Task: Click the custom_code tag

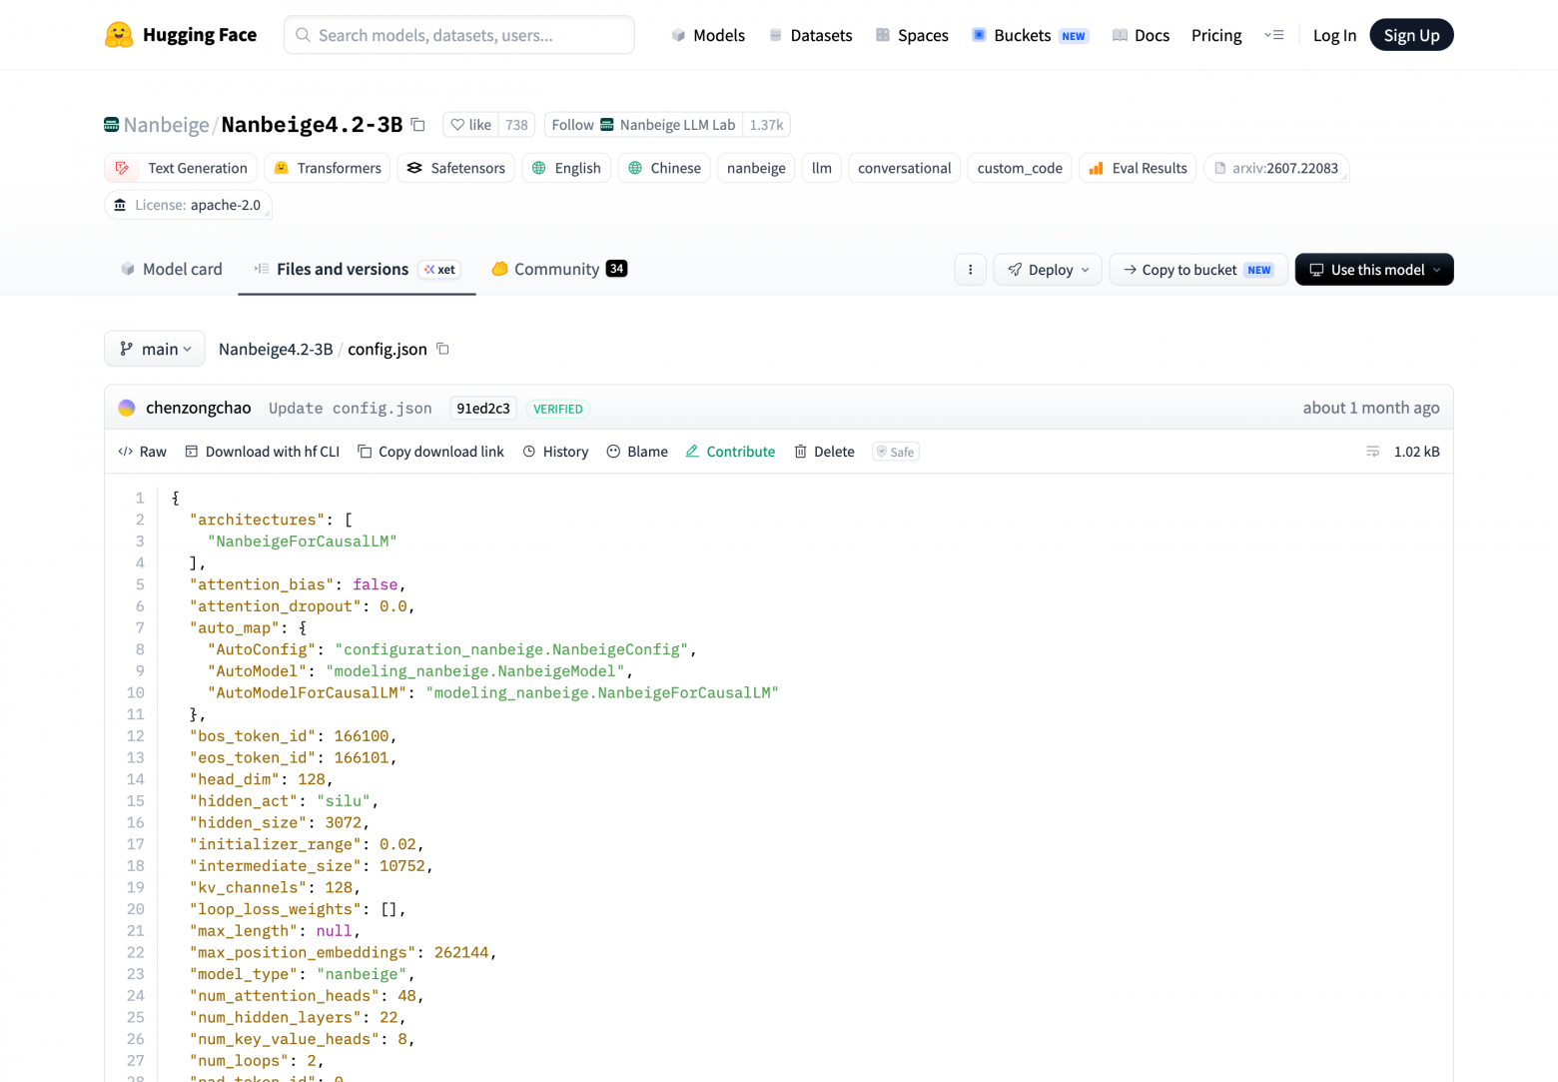Action: pyautogui.click(x=1020, y=168)
